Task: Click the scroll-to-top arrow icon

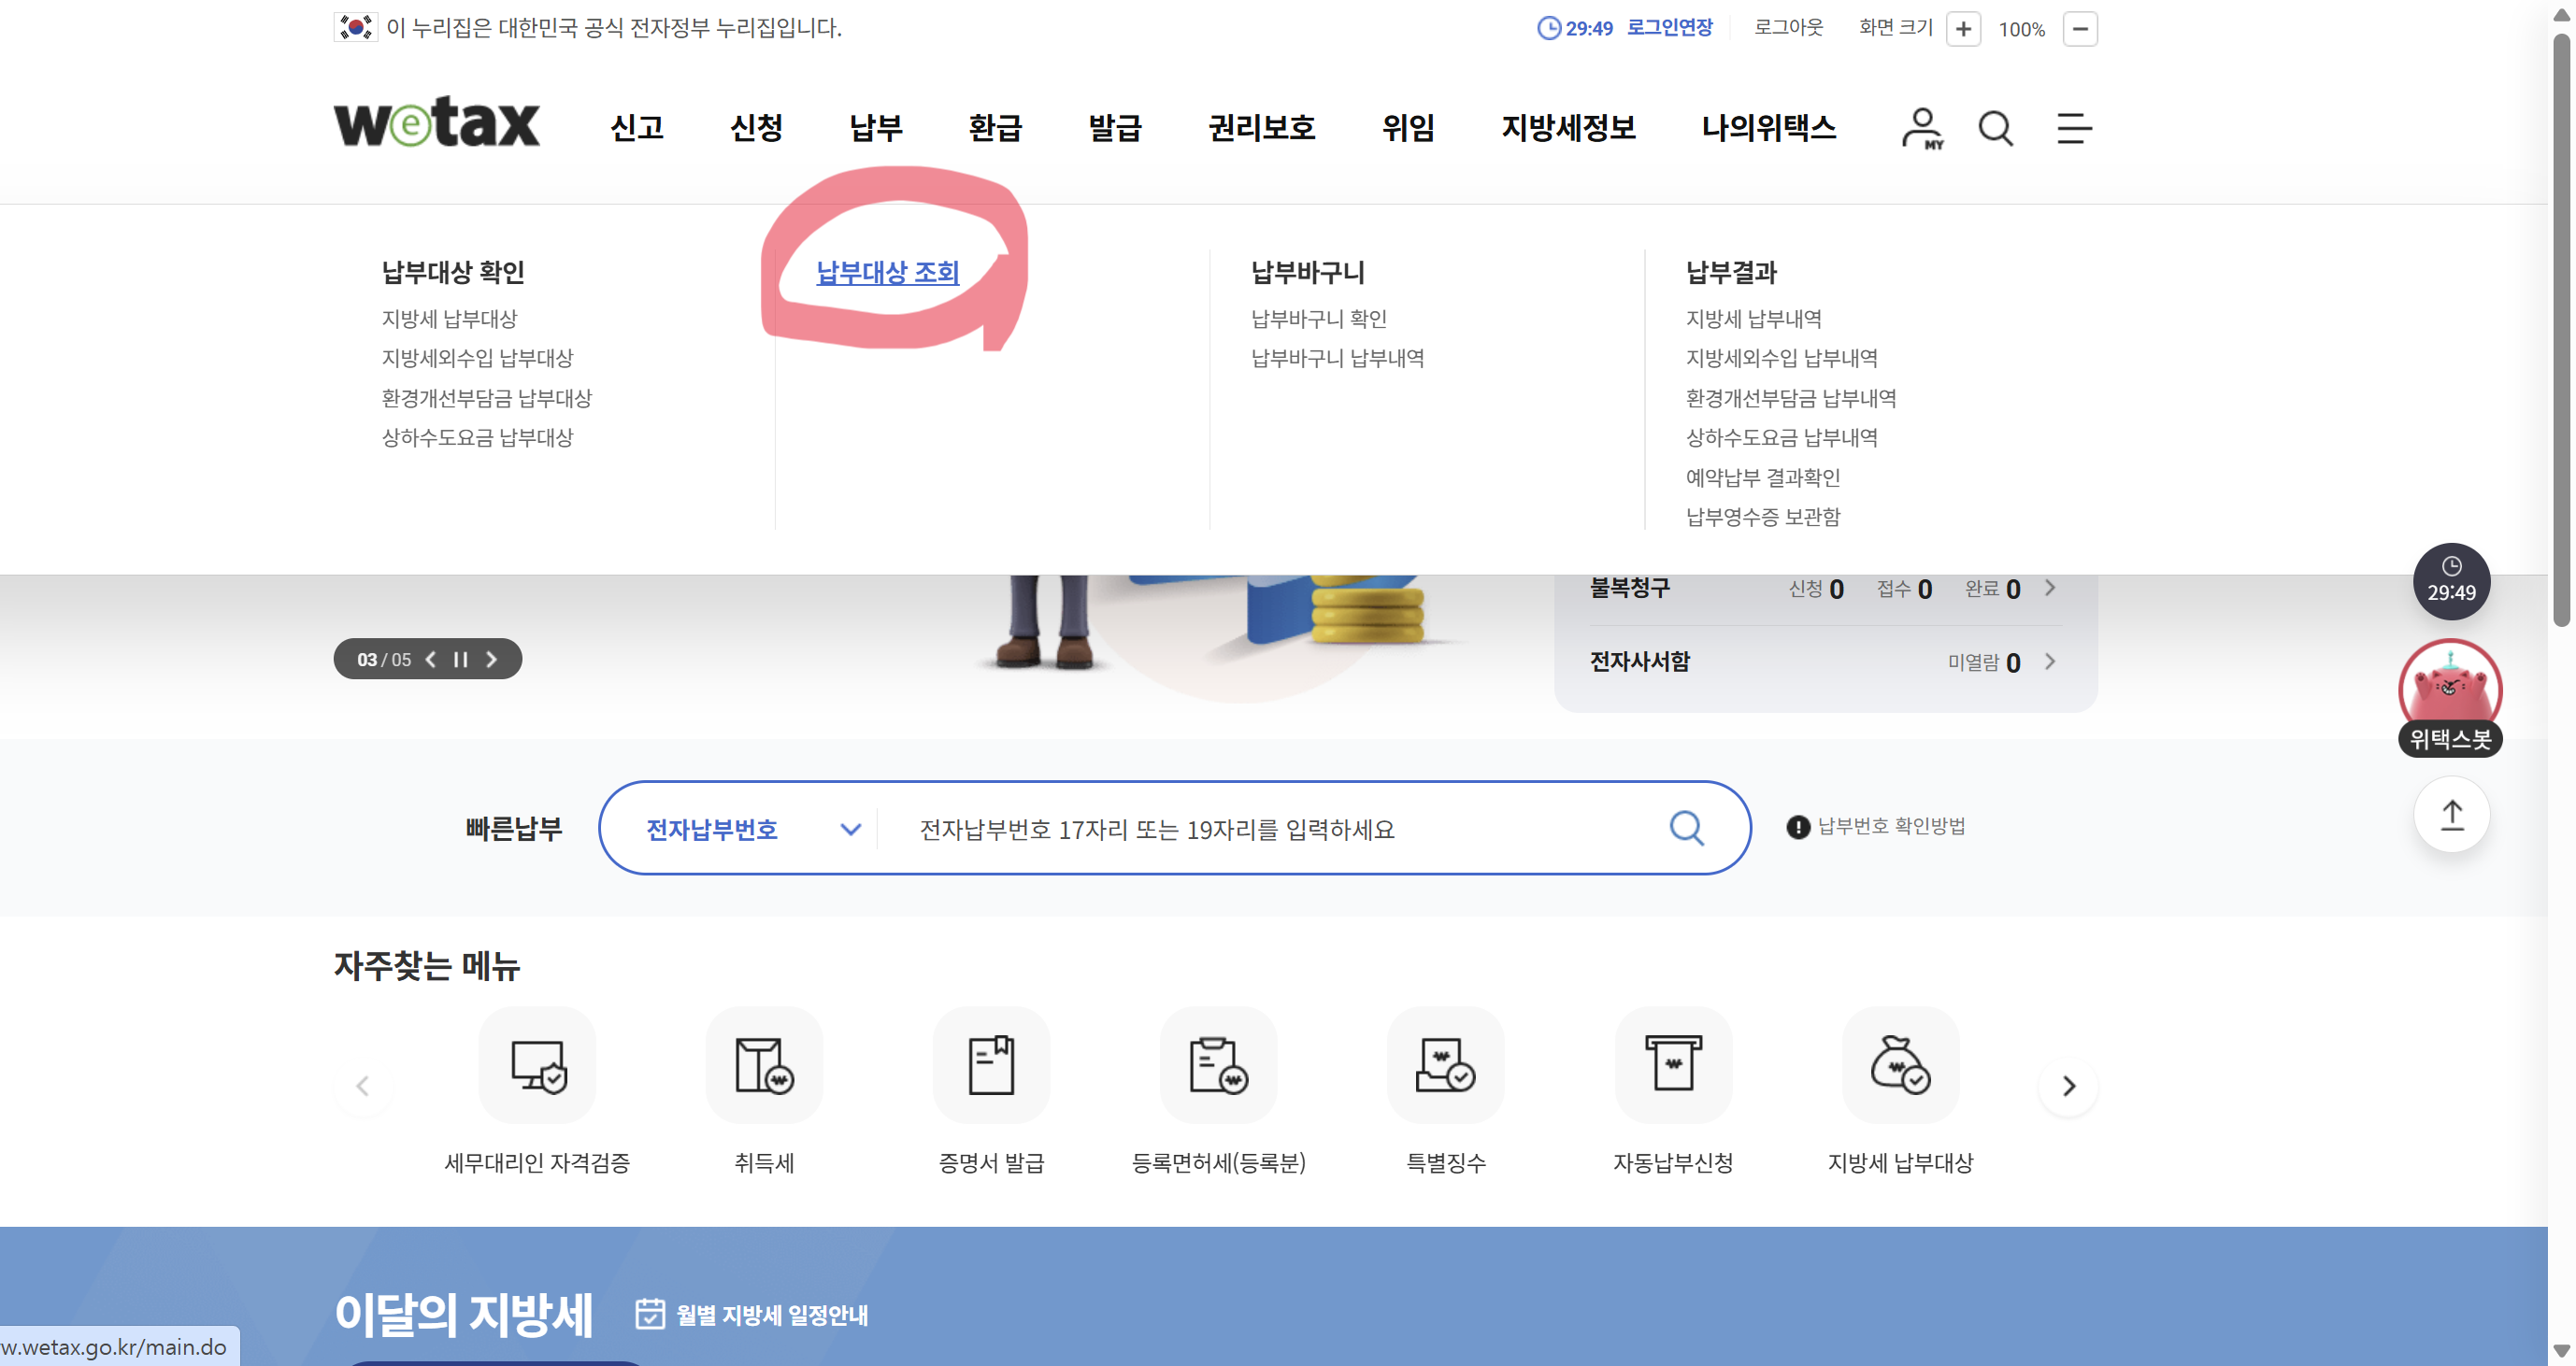Action: tap(2451, 815)
